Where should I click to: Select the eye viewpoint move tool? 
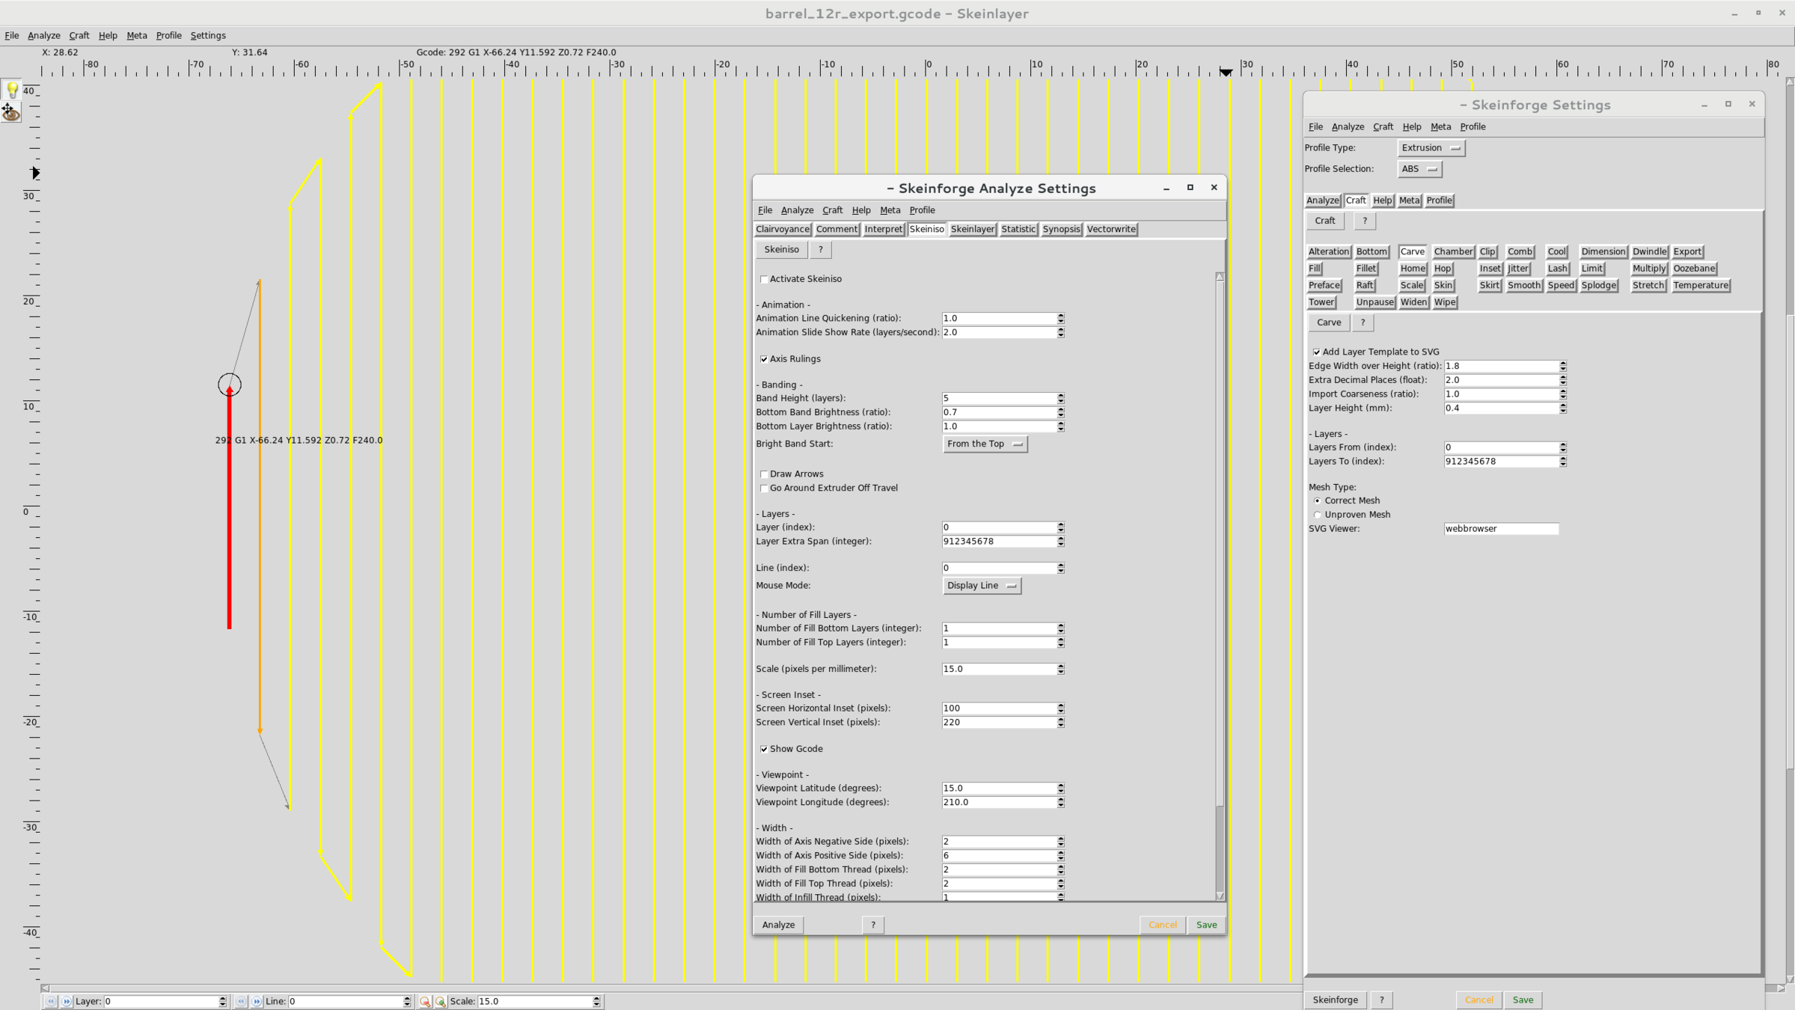click(11, 113)
